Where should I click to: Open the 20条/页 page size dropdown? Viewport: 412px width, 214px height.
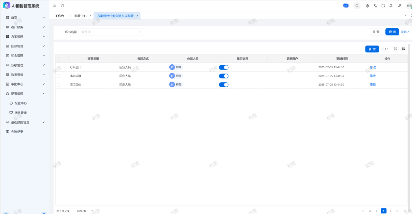pyautogui.click(x=84, y=211)
